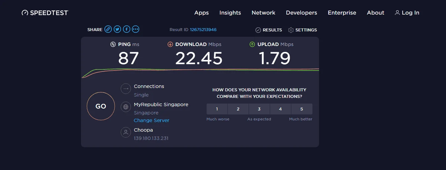Click the Results checkmark icon
The image size is (446, 170).
pos(258,30)
